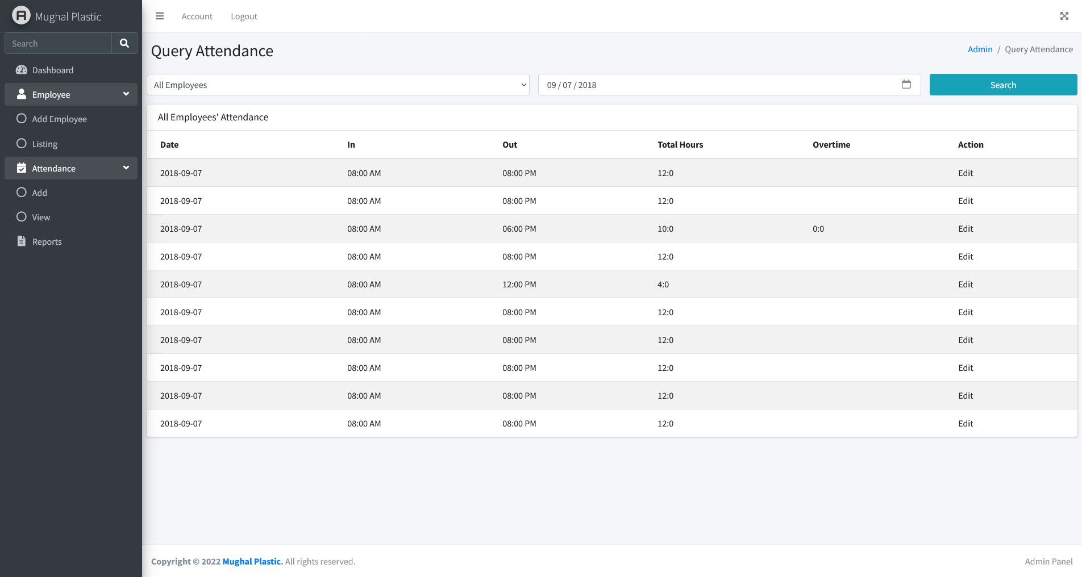This screenshot has height=577, width=1082.
Task: Click the Listing circle icon
Action: 22,144
